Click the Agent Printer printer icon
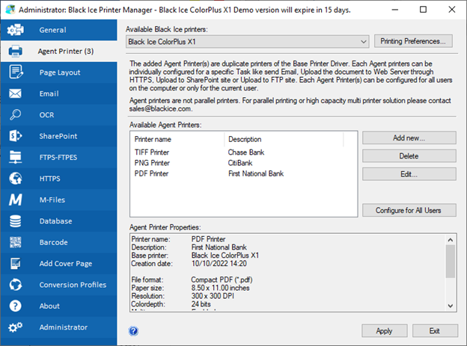Screen dimensions: 467x346 click(15, 51)
